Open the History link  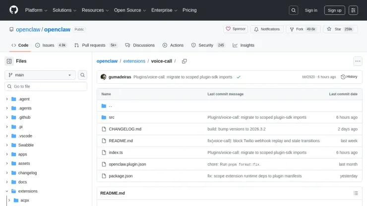pos(349,77)
